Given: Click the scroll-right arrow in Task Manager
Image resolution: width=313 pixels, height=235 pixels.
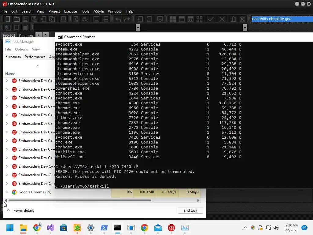Looking at the screenshot, I should click(x=198, y=200).
